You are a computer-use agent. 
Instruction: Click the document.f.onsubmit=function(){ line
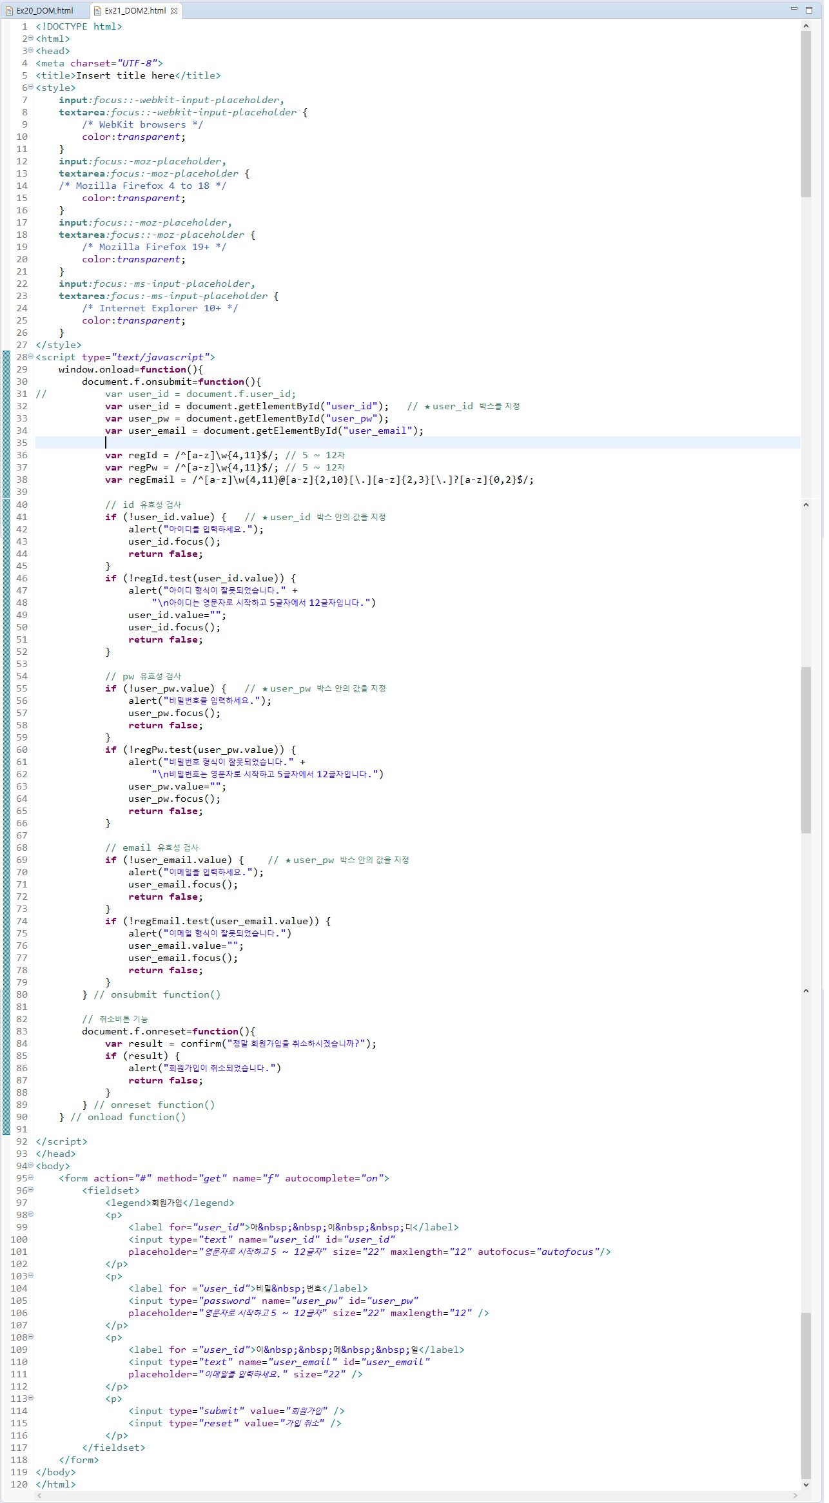click(x=171, y=382)
